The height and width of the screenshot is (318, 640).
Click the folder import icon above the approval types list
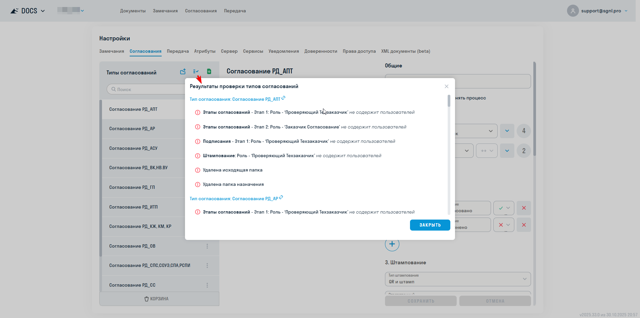click(183, 71)
